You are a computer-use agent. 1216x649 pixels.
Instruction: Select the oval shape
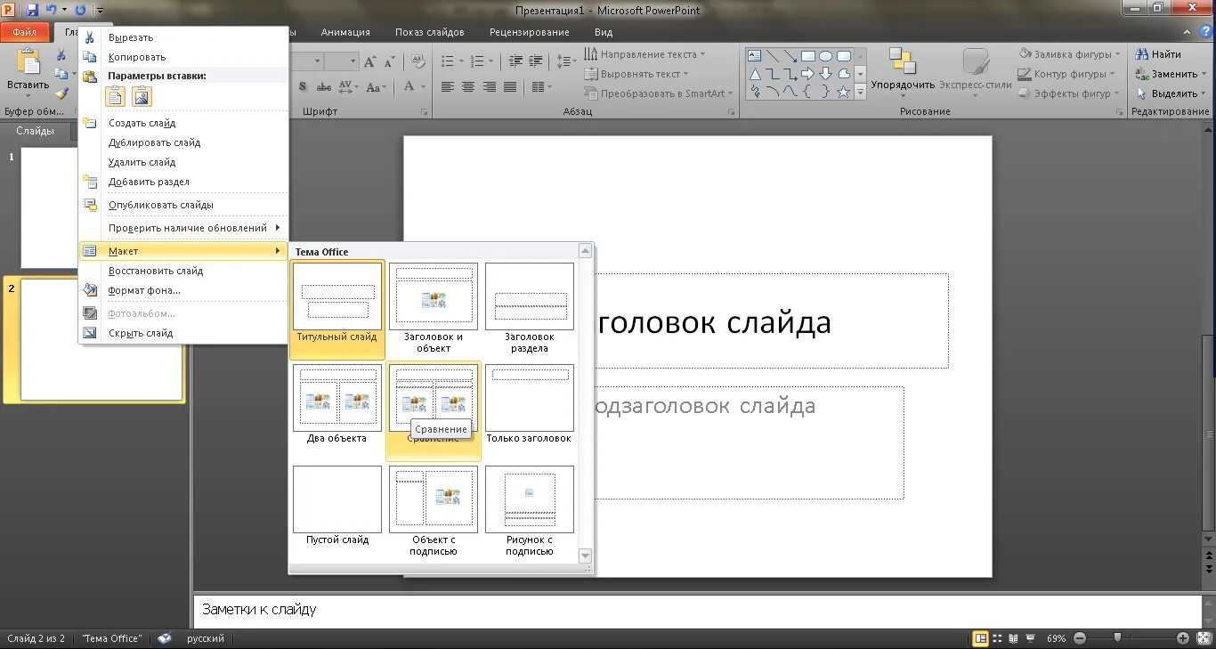point(825,55)
